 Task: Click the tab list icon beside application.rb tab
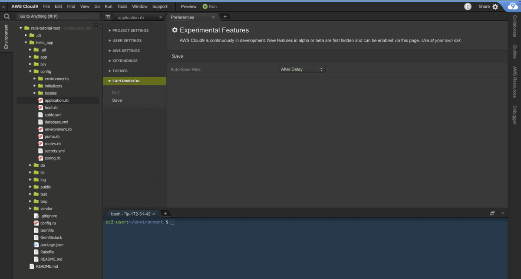(108, 17)
